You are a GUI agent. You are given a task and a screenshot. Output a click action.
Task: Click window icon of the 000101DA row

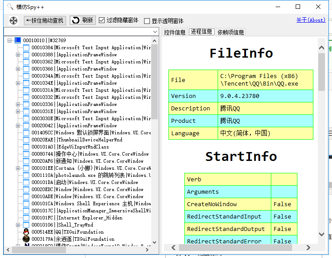(26, 182)
